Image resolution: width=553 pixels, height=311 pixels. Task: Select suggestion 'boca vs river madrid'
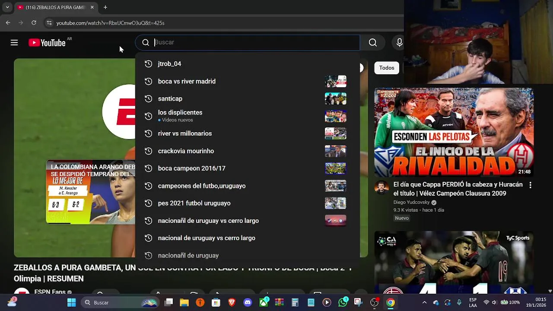click(x=247, y=81)
